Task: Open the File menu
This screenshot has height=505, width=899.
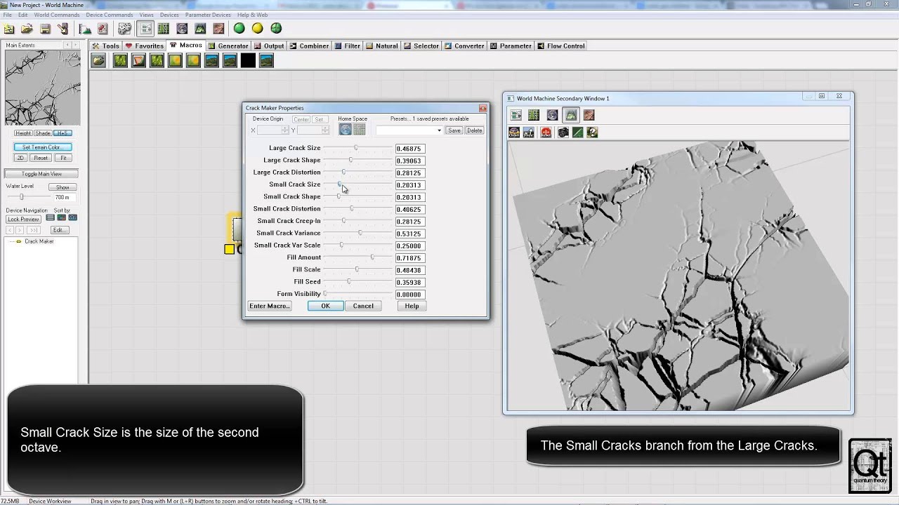Action: click(8, 15)
